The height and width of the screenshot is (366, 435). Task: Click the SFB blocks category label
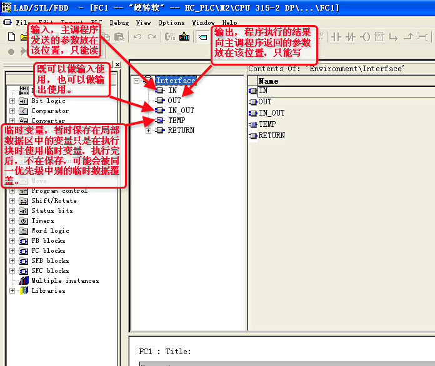(50, 260)
